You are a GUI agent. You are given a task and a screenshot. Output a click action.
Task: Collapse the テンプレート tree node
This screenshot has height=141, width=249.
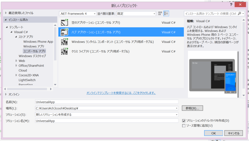point(7,27)
